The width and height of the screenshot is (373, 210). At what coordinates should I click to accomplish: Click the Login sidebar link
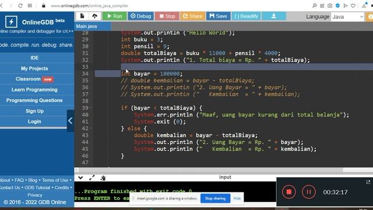click(x=34, y=121)
